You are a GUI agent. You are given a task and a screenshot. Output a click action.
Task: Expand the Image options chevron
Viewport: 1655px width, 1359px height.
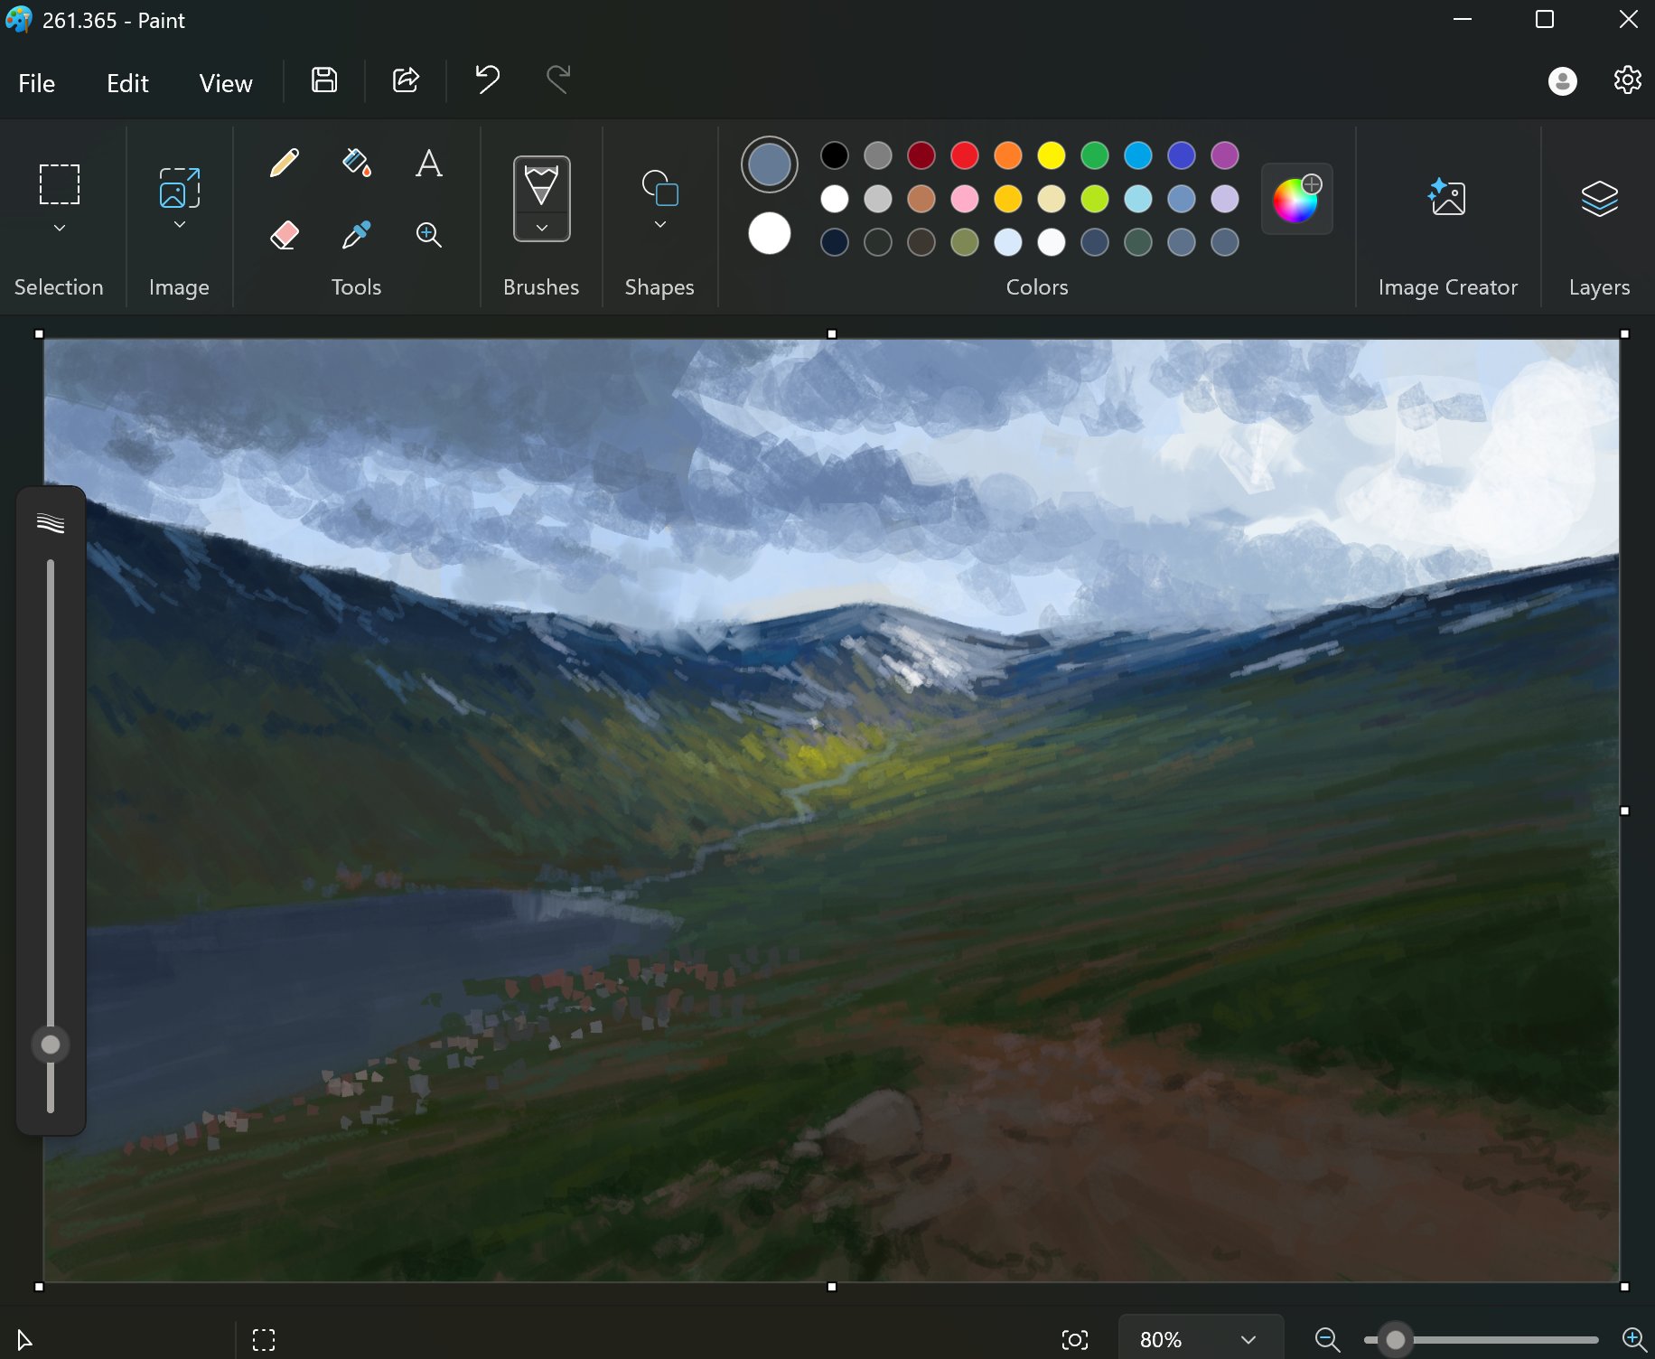click(179, 225)
